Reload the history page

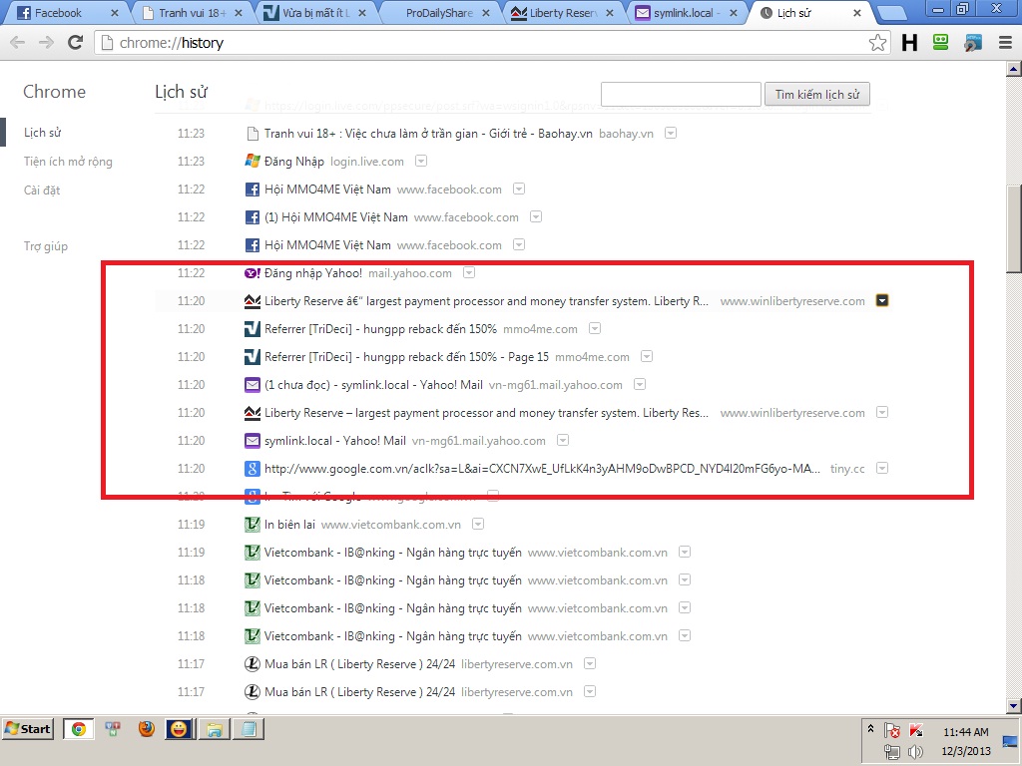76,42
